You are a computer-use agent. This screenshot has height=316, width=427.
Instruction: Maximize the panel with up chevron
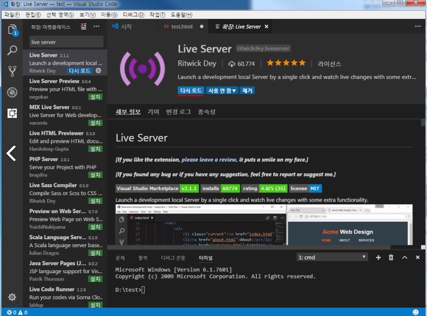click(x=404, y=257)
